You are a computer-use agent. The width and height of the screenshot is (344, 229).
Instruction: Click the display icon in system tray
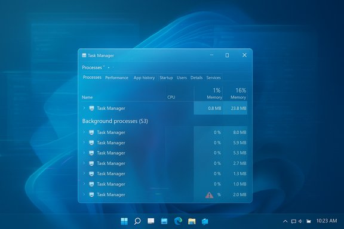pos(294,221)
